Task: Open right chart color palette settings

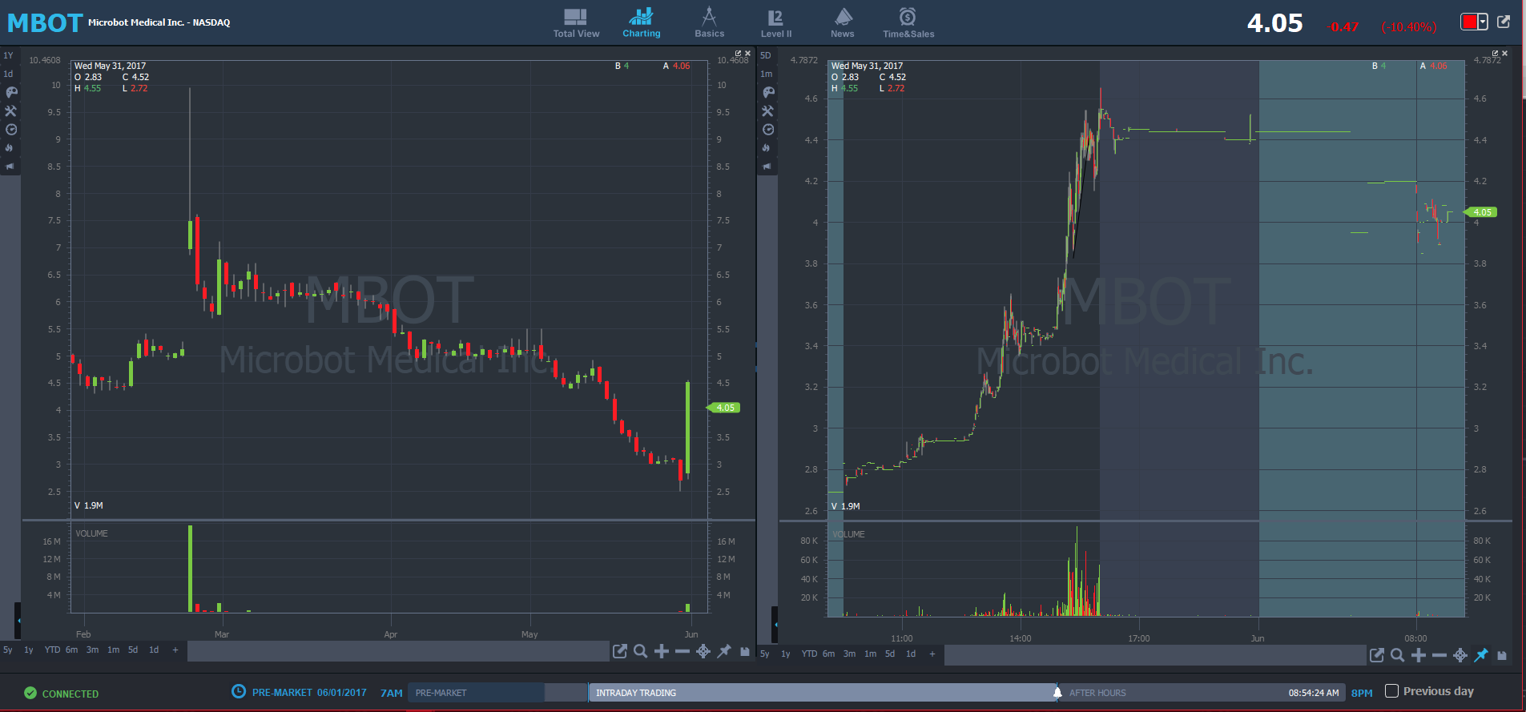Action: pos(768,92)
